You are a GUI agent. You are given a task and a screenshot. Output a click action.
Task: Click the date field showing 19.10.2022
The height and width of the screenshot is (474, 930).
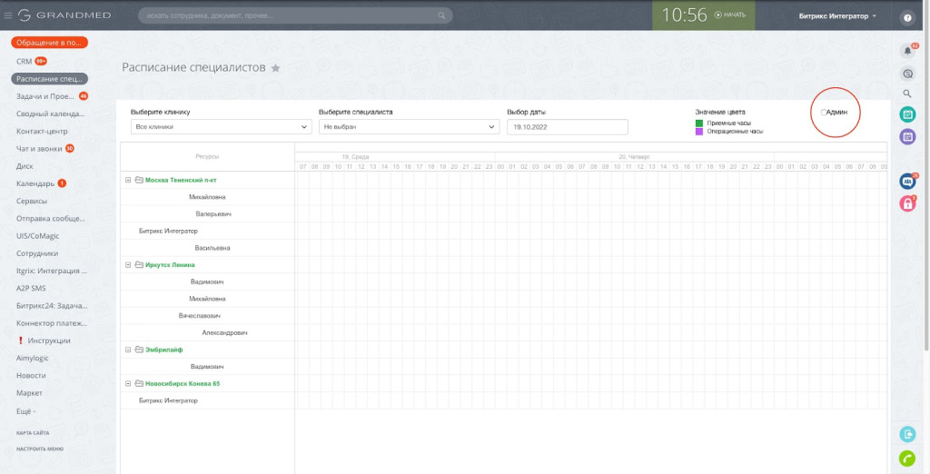coord(567,127)
